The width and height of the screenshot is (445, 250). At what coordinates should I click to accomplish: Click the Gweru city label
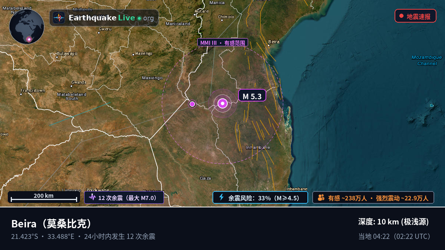pos(105,29)
